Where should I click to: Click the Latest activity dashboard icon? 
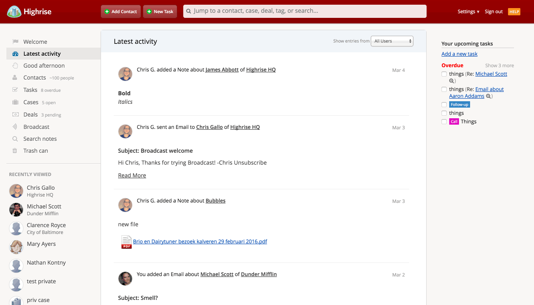(15, 54)
